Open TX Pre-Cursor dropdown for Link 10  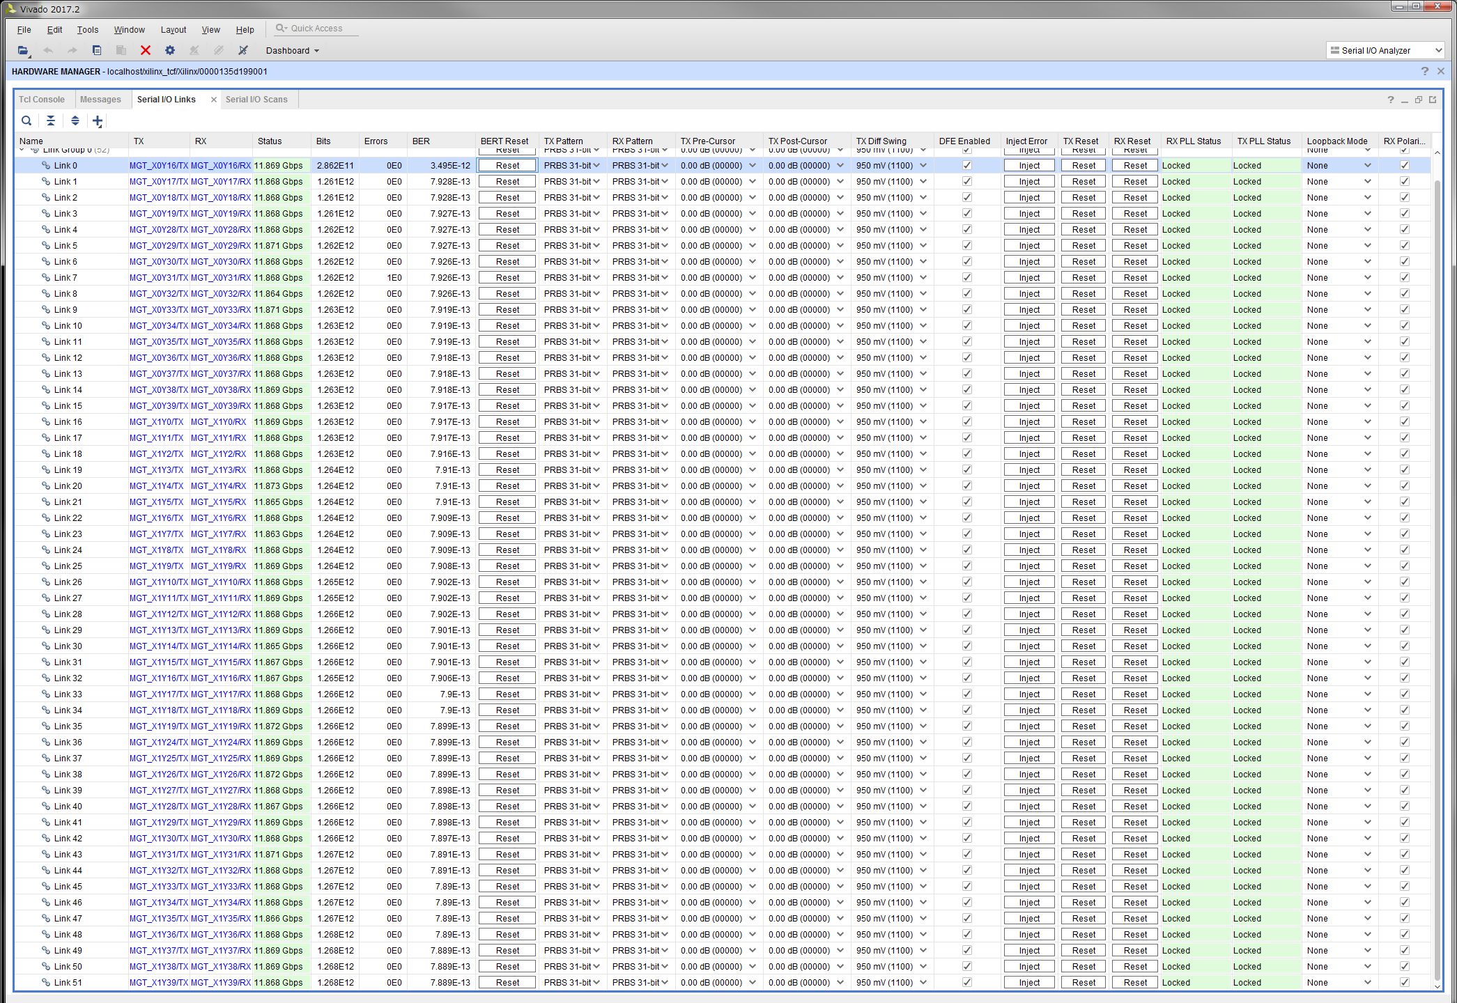click(x=753, y=326)
